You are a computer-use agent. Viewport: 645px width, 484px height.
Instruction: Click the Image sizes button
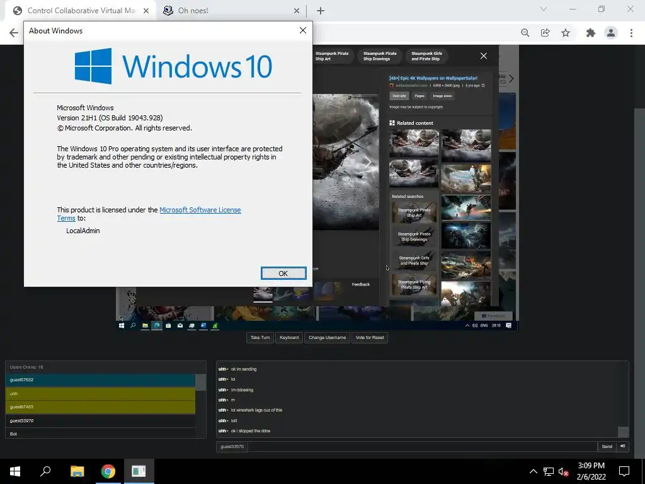point(442,96)
